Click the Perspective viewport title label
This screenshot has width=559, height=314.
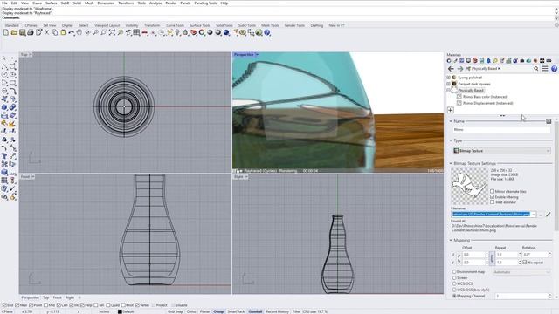click(245, 54)
